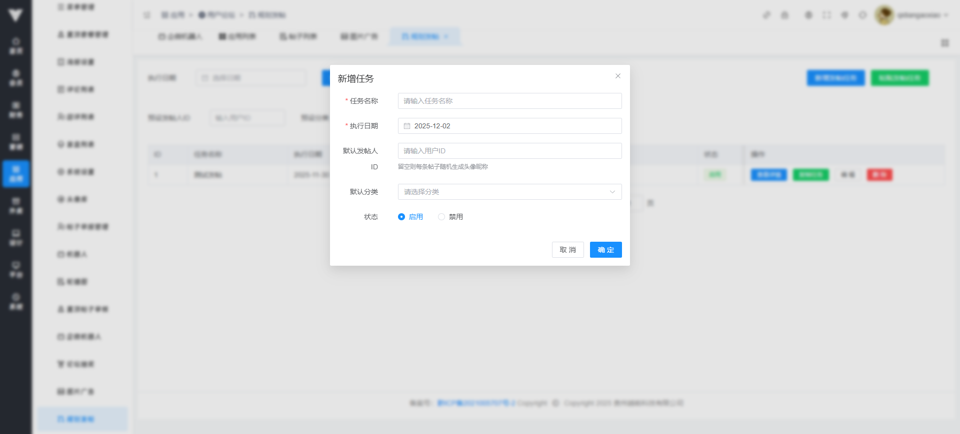Screen dimensions: 960x434
Task: Click the calendar icon in 执行日期 field
Action: (407, 126)
